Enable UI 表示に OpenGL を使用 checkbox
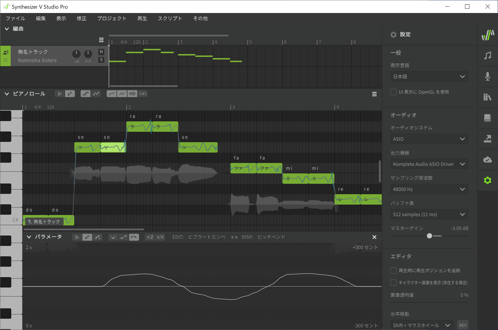This screenshot has width=498, height=330. coord(393,92)
